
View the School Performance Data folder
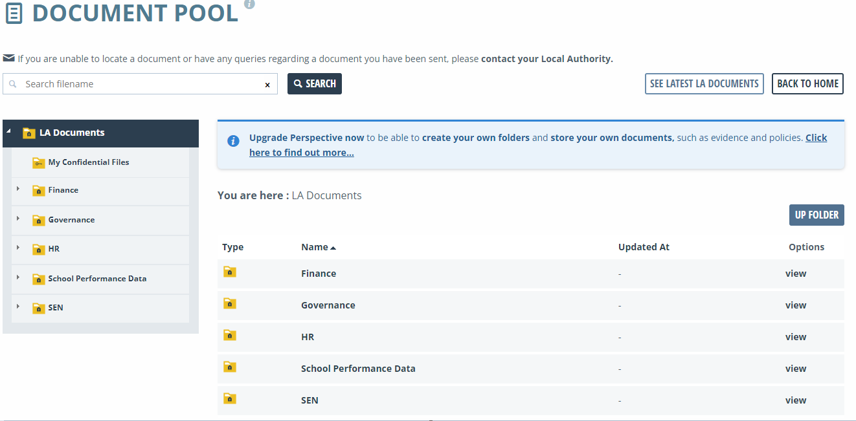[x=796, y=369]
